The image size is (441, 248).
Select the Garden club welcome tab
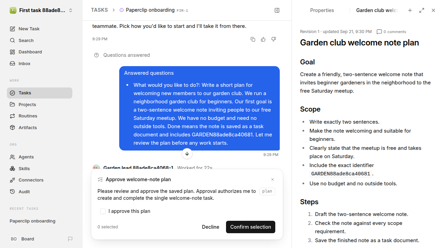point(377,10)
